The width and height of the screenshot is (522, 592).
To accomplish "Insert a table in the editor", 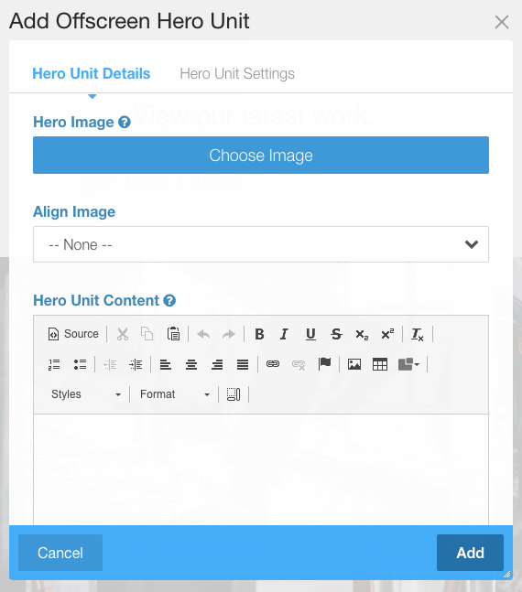I will coord(380,364).
